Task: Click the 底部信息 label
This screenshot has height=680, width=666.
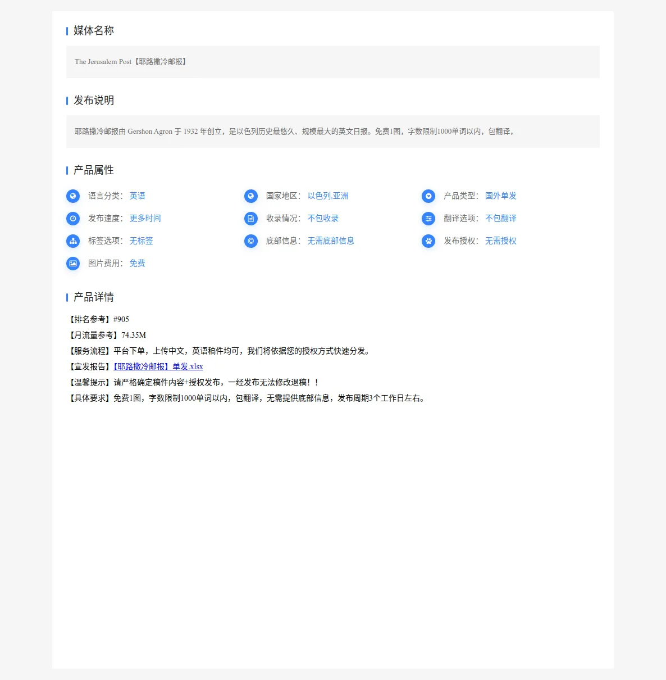Action: 284,241
